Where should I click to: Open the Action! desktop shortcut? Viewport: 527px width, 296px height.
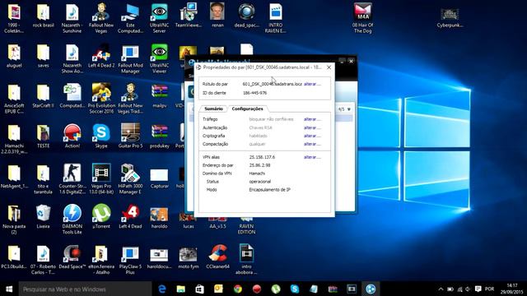pos(72,136)
